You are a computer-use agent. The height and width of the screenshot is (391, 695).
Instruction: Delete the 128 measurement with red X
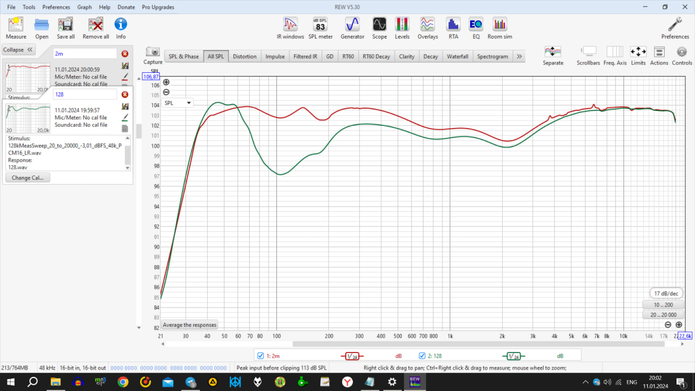125,94
